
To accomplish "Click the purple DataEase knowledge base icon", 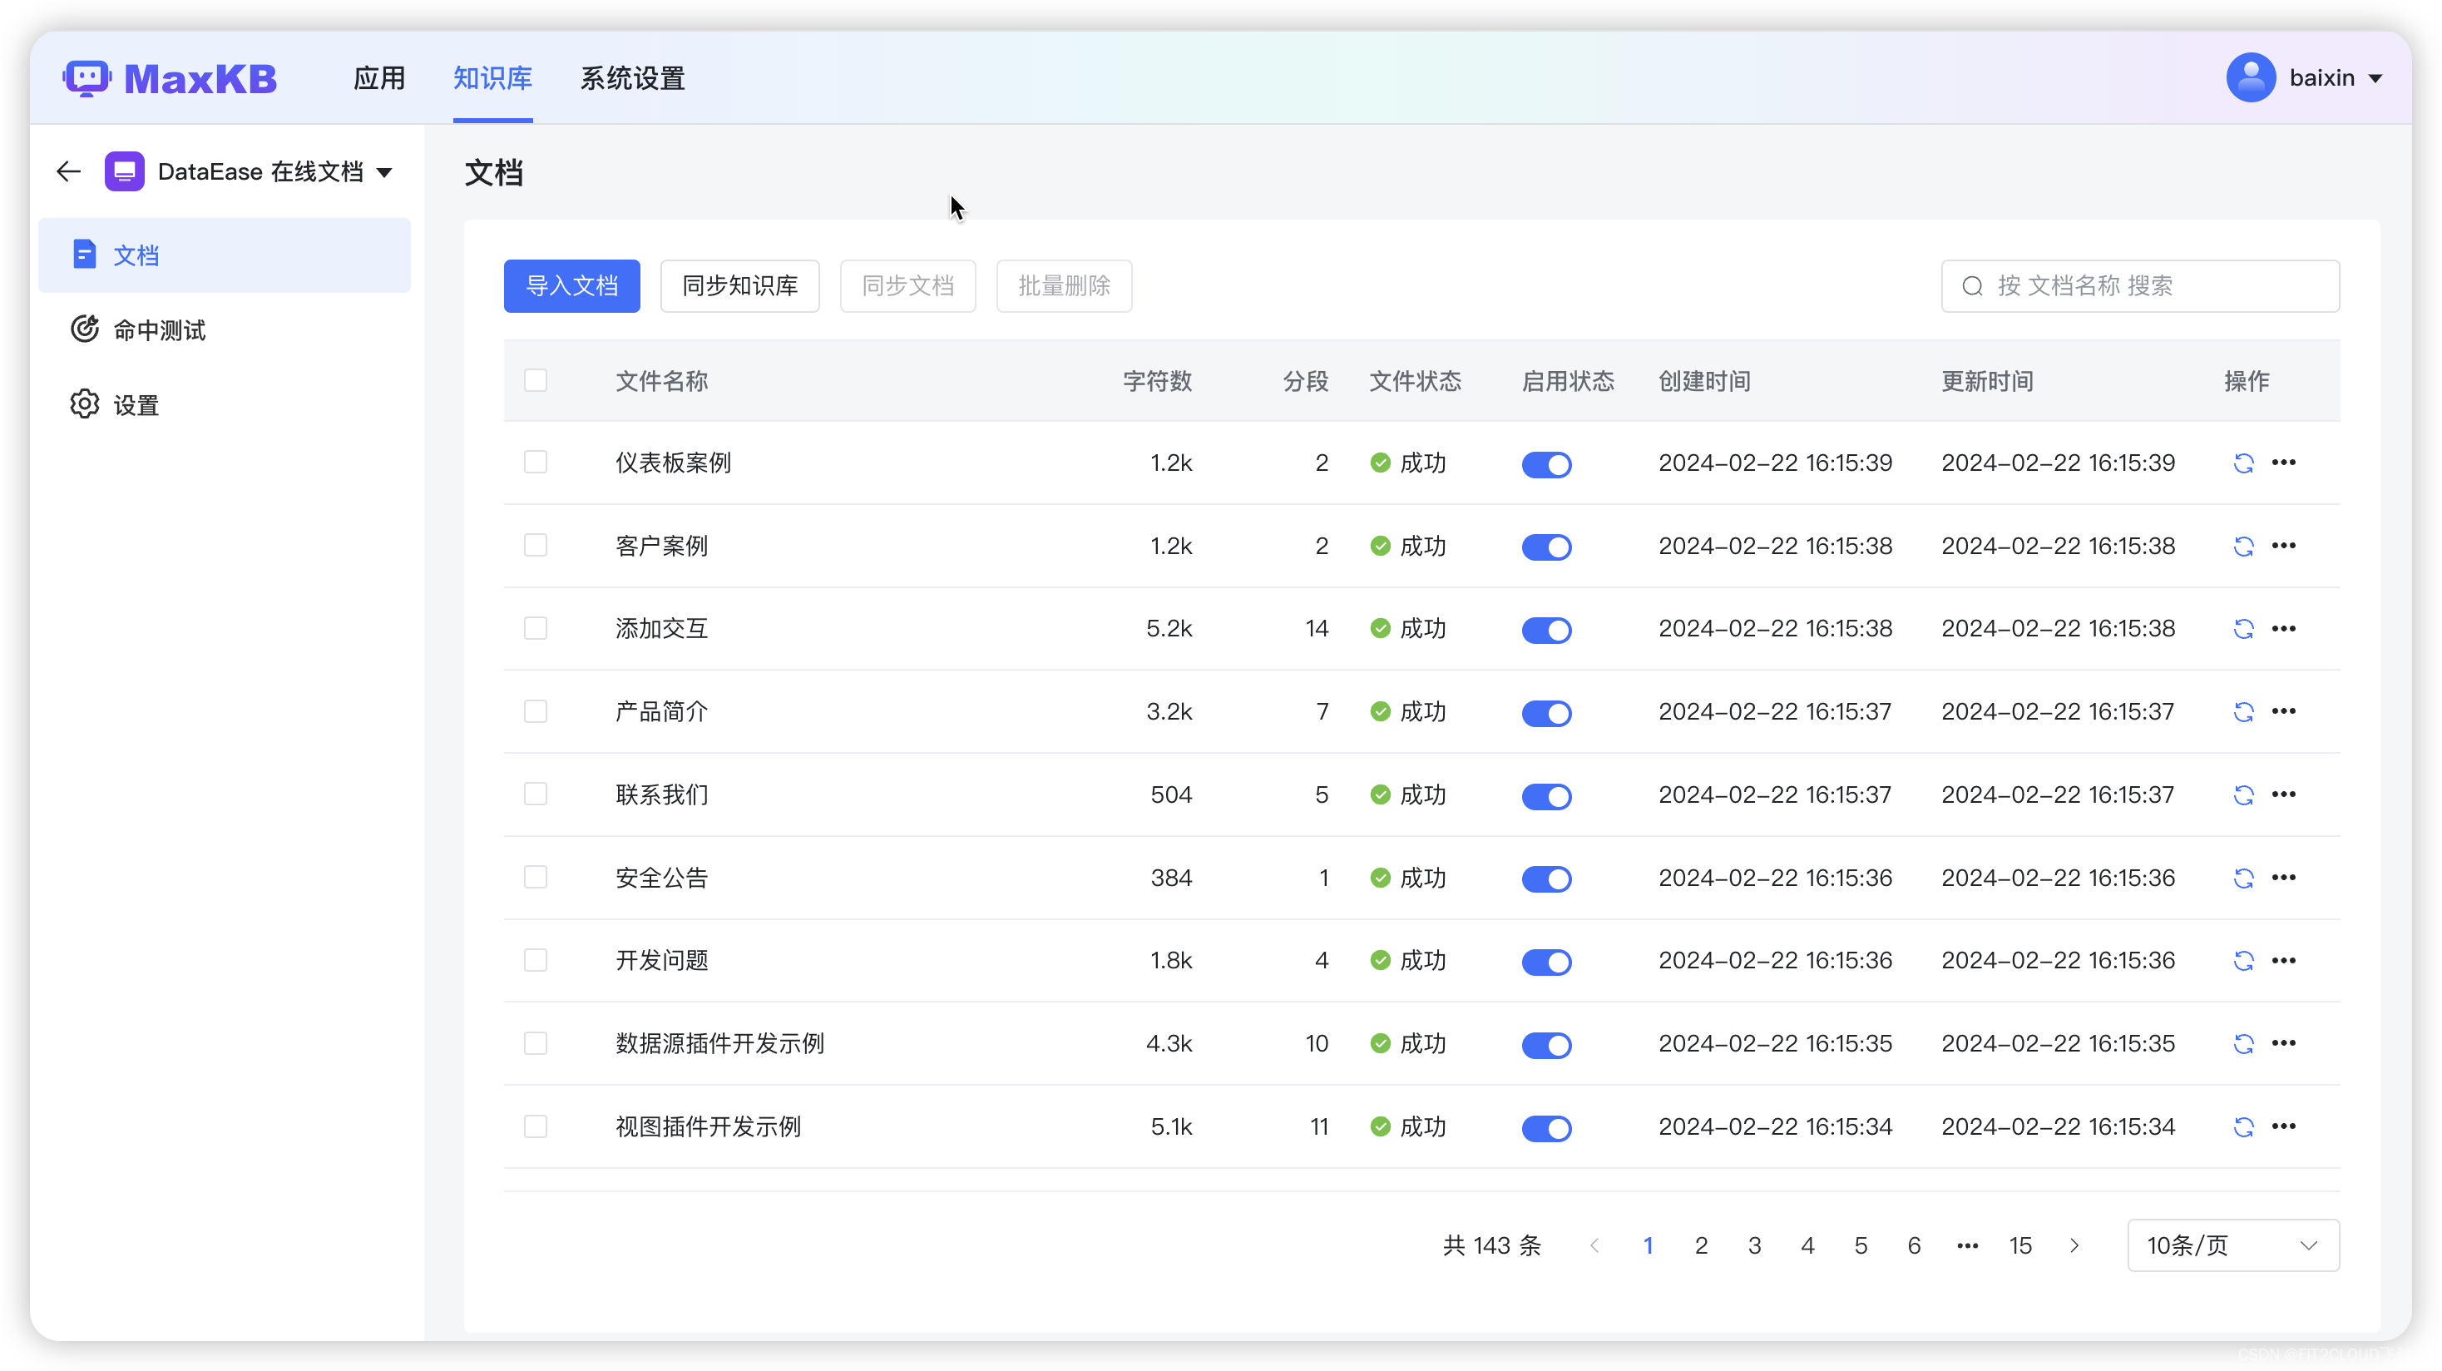I will tap(124, 171).
